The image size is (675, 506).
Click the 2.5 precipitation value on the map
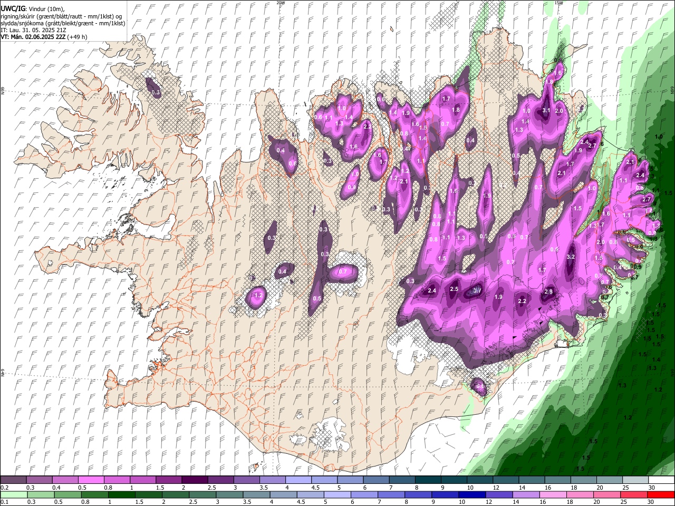pos(454,289)
